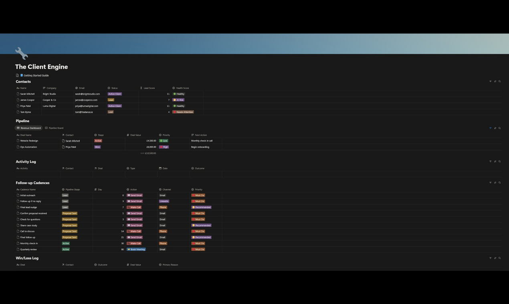509x304 pixels.
Task: Click the SUM £10,500.00 total under Deal Value
Action: [148, 153]
